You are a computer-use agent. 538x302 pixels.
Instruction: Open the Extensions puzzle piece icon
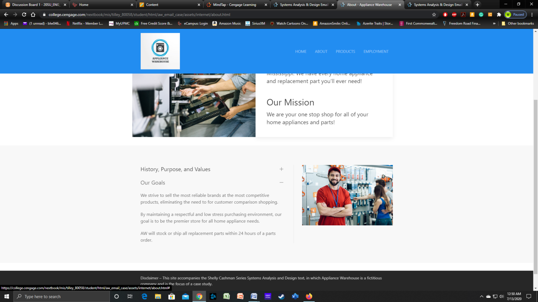point(499,15)
